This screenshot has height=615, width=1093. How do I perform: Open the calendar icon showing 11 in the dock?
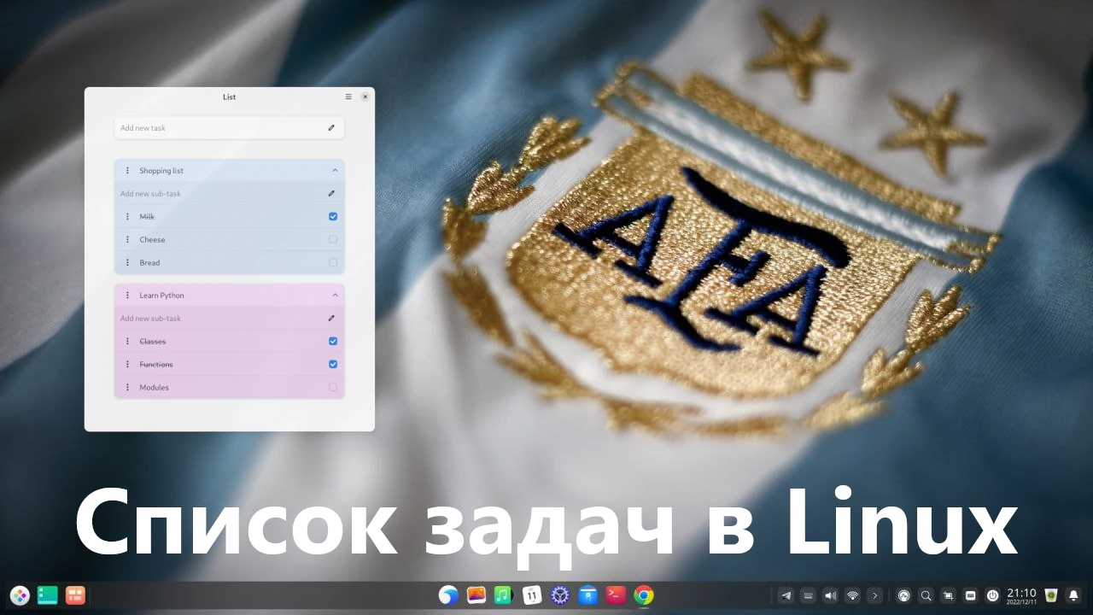[x=531, y=595]
